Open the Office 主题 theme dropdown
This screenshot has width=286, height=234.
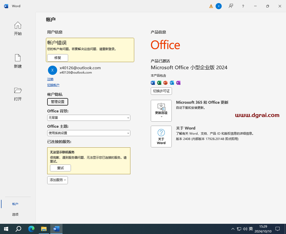89,133
